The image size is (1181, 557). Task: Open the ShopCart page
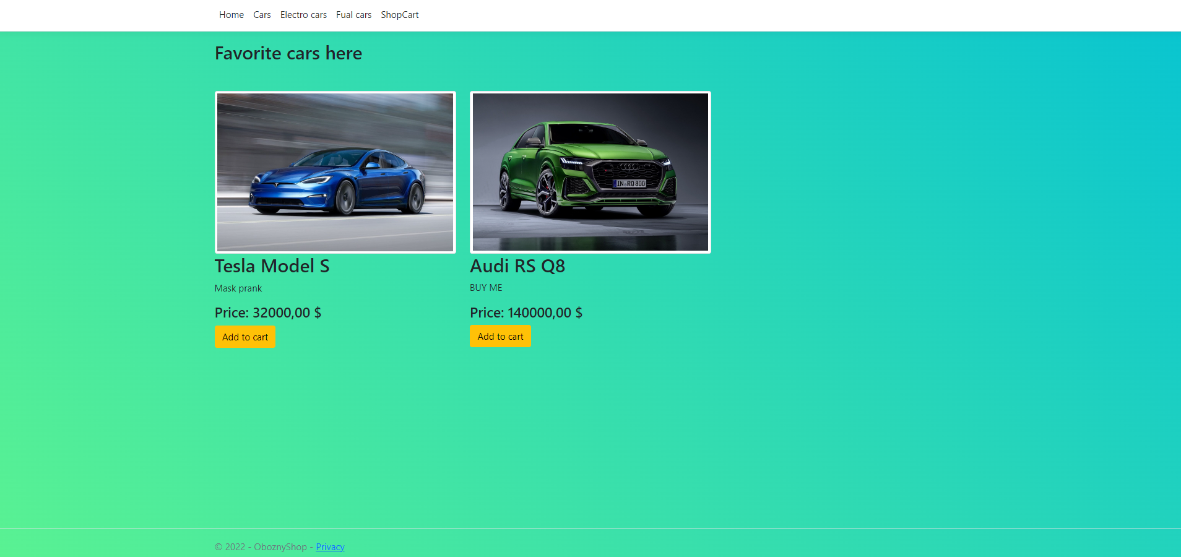pyautogui.click(x=399, y=14)
